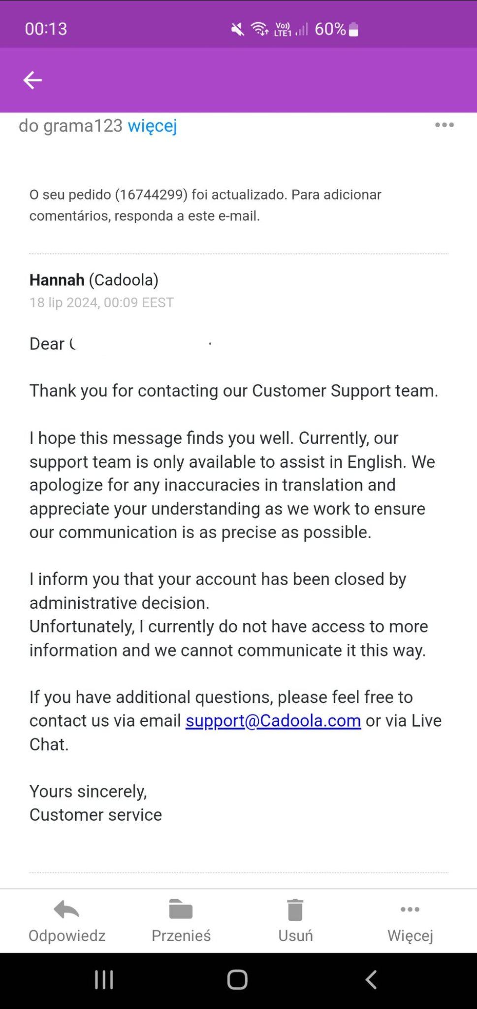477x1009 pixels.
Task: Tap the Wi-Fi status icon
Action: point(259,30)
